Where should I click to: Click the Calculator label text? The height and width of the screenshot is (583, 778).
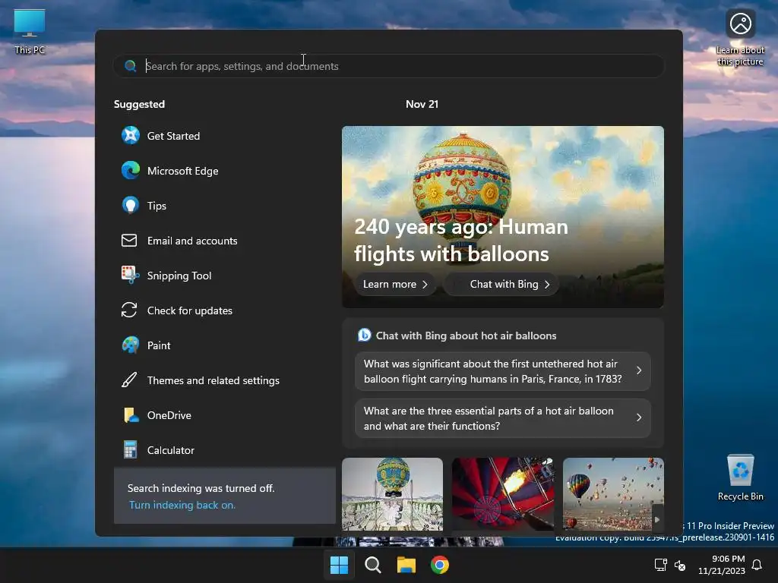(171, 450)
